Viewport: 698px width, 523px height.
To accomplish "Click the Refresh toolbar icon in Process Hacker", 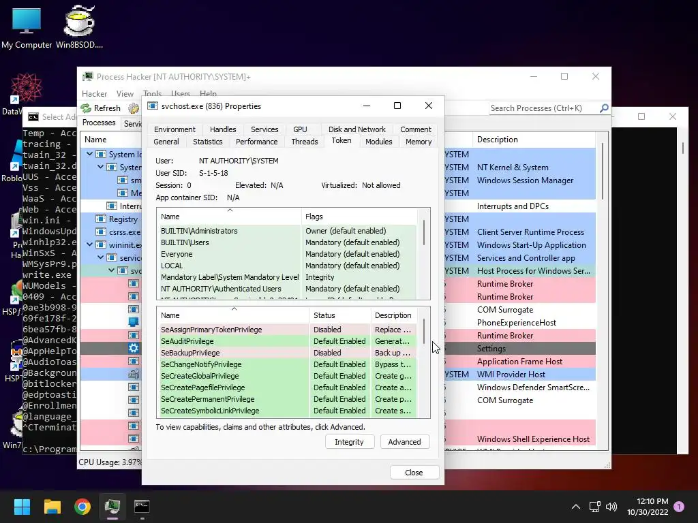I will click(x=86, y=108).
